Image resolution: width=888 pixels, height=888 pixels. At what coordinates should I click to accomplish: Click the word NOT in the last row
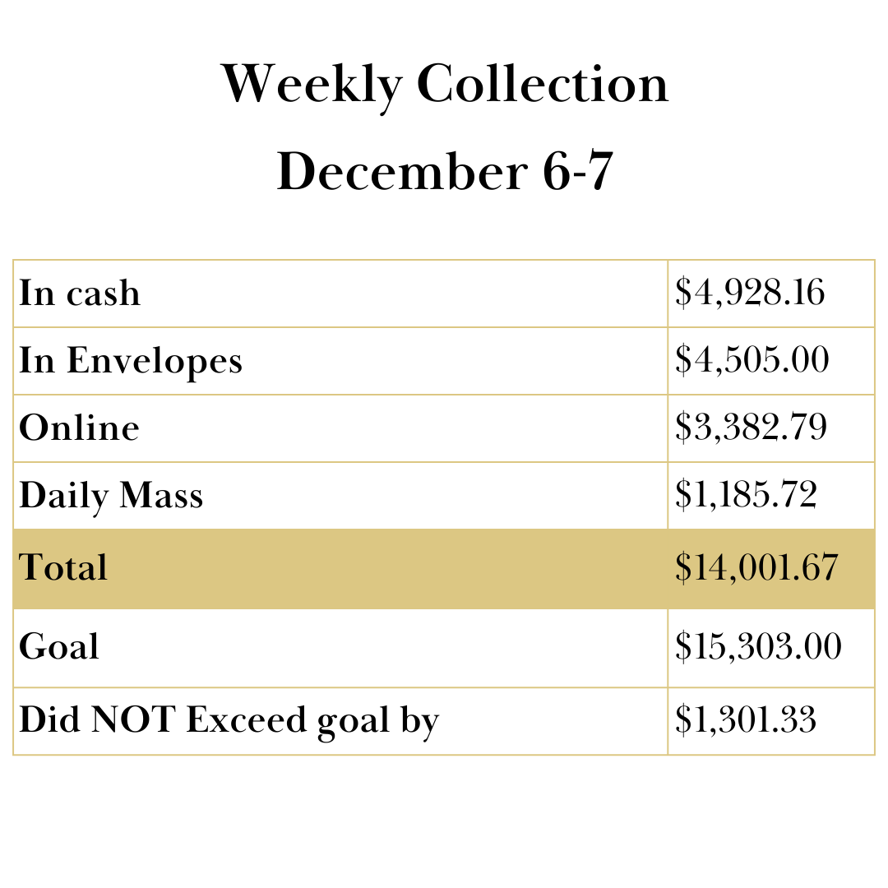[132, 720]
